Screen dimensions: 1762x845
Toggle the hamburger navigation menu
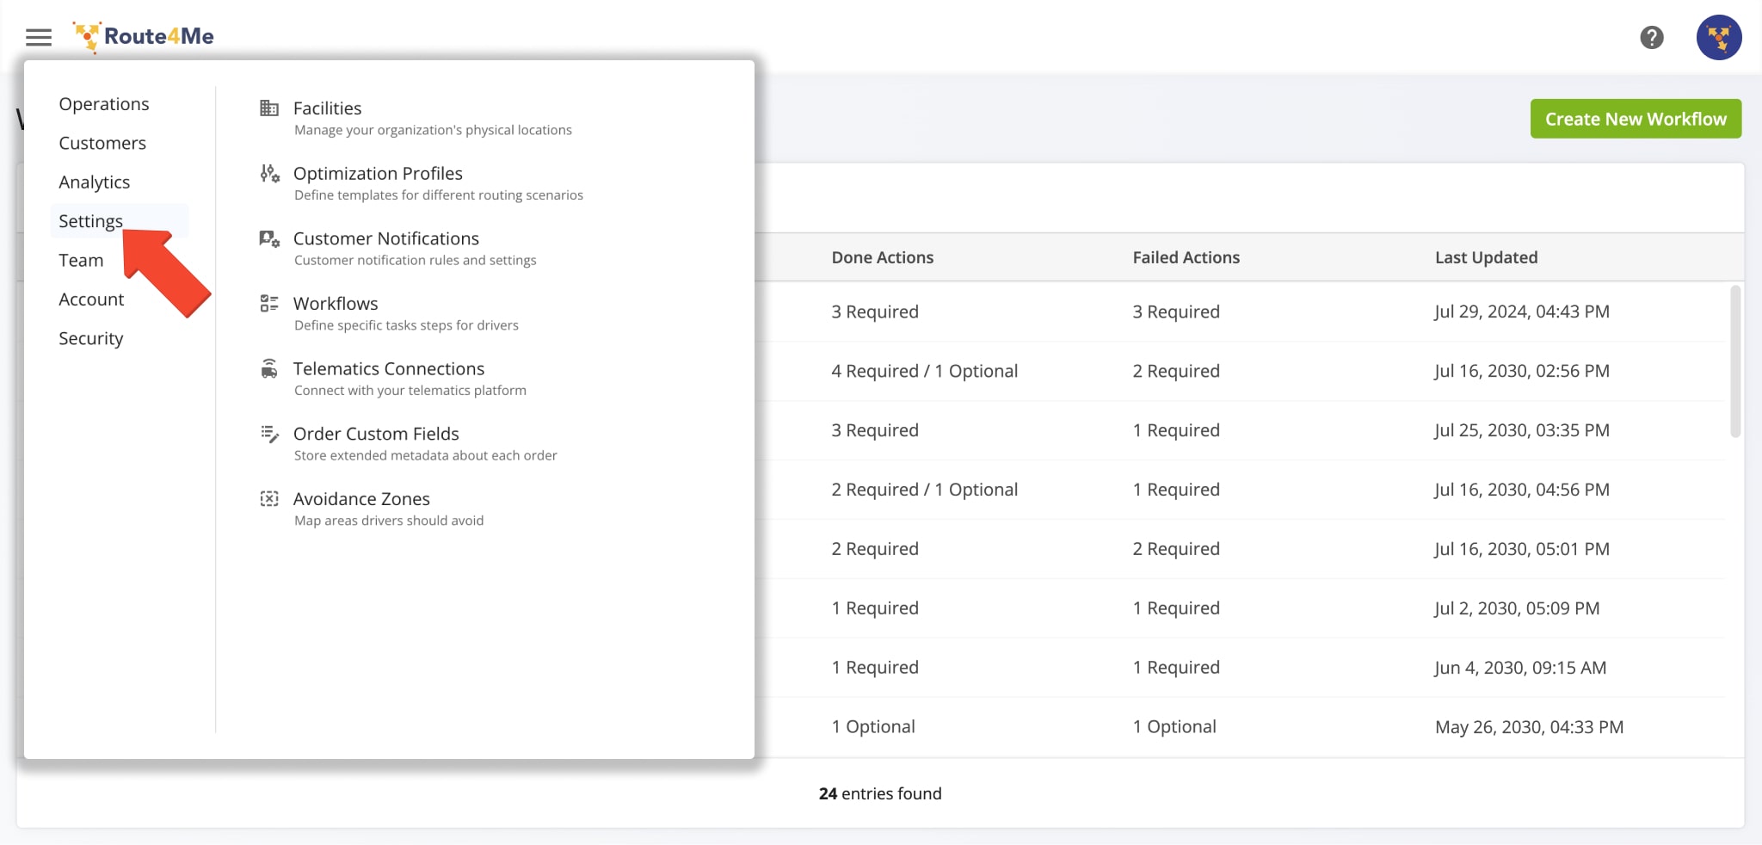[39, 37]
